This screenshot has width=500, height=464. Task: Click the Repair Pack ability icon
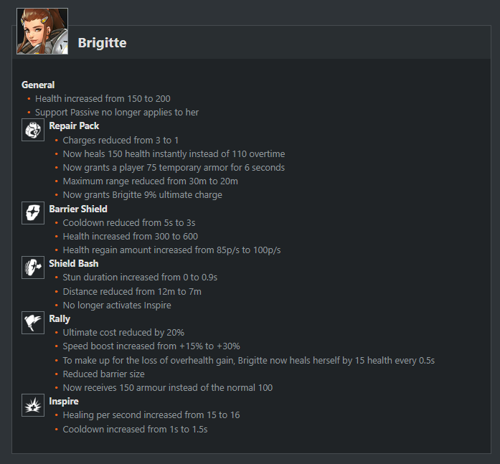tap(33, 130)
